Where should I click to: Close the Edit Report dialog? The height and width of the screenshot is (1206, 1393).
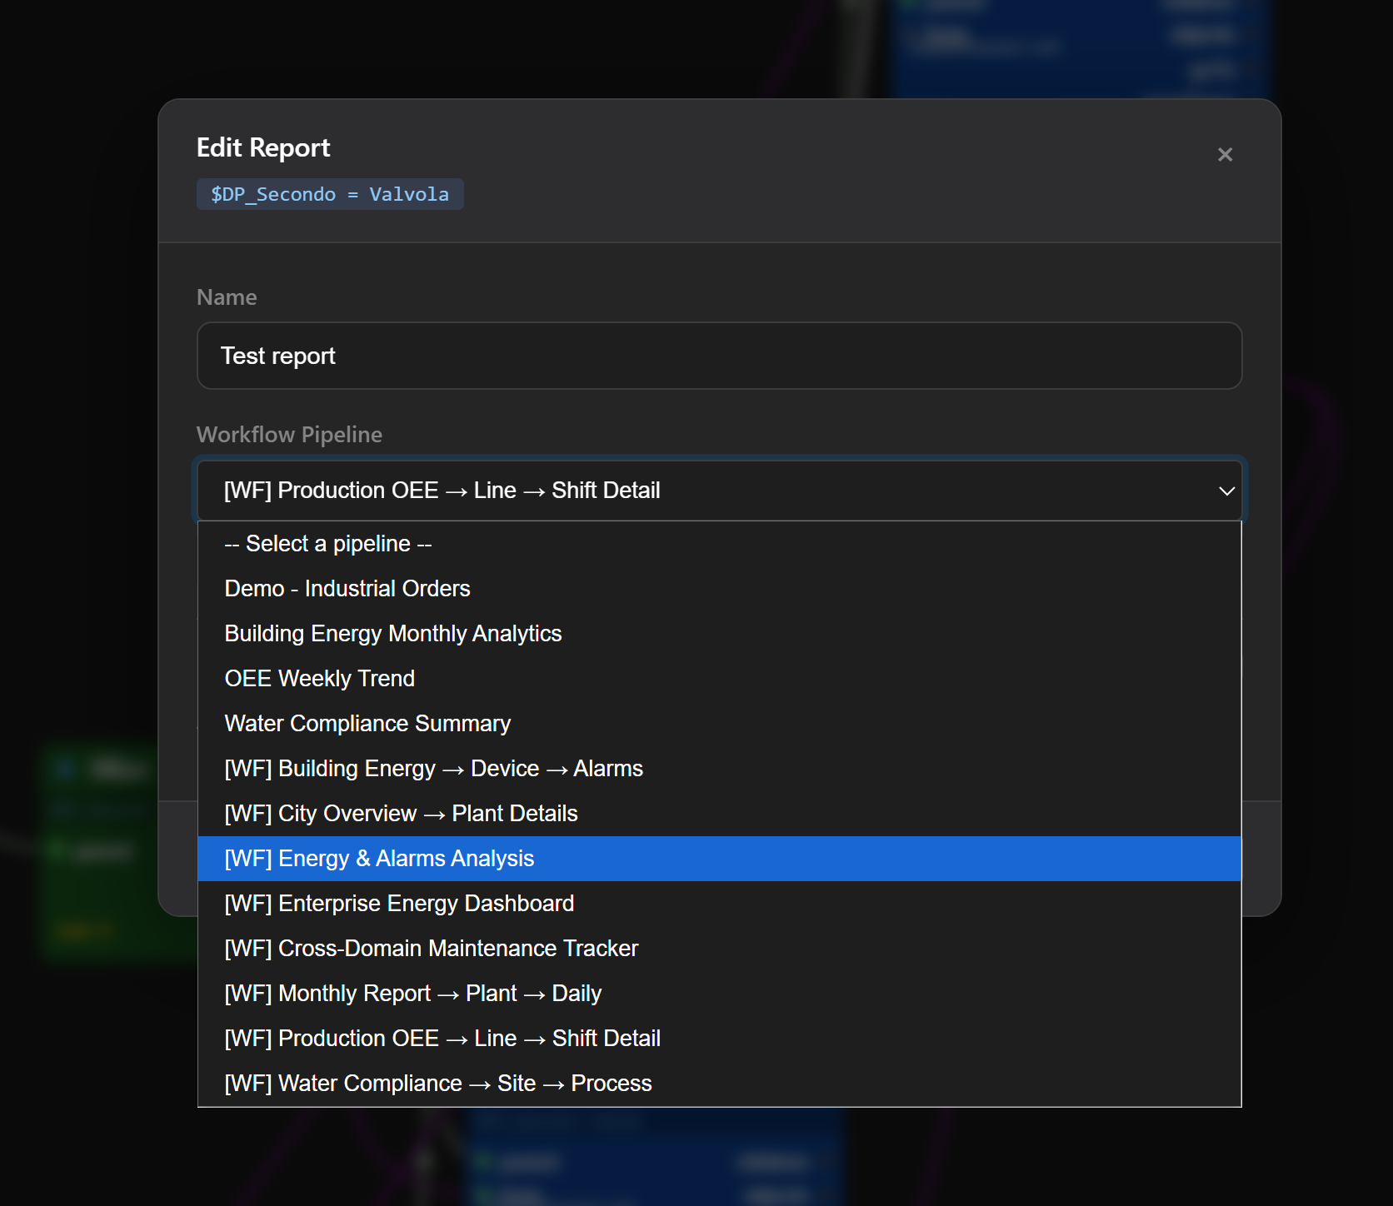tap(1225, 154)
